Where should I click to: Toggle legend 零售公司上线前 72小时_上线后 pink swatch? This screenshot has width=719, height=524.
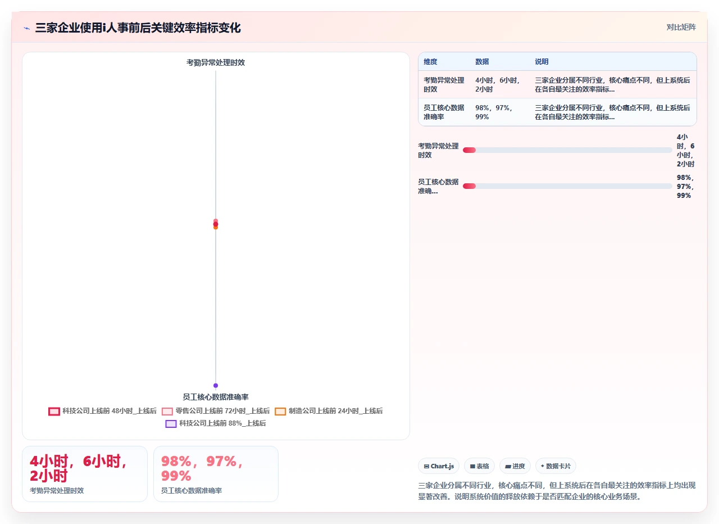tap(167, 411)
